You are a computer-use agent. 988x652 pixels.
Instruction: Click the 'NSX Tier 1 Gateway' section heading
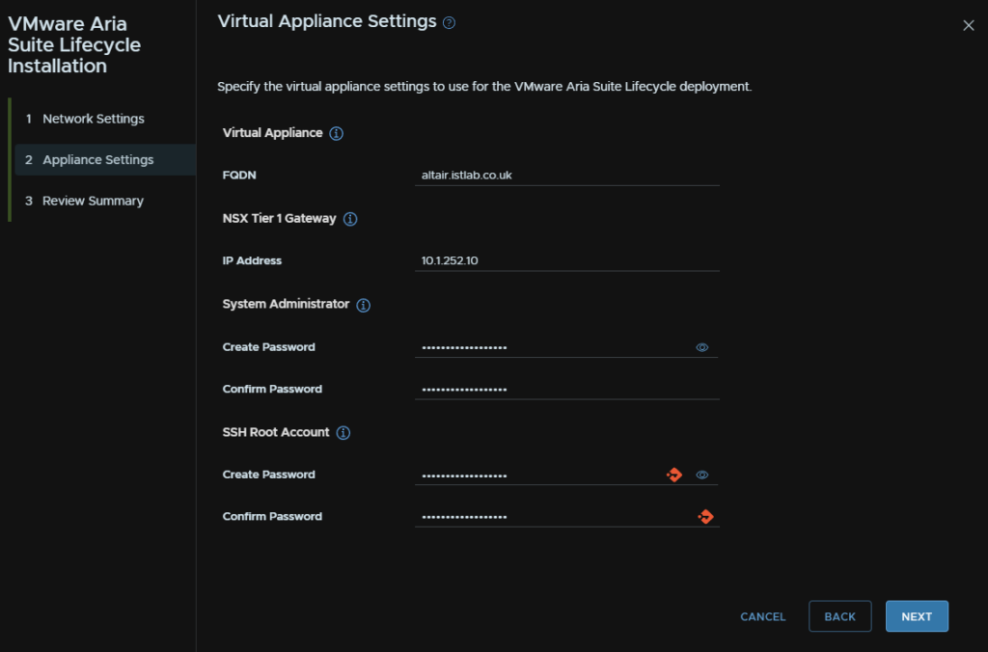[x=279, y=219]
